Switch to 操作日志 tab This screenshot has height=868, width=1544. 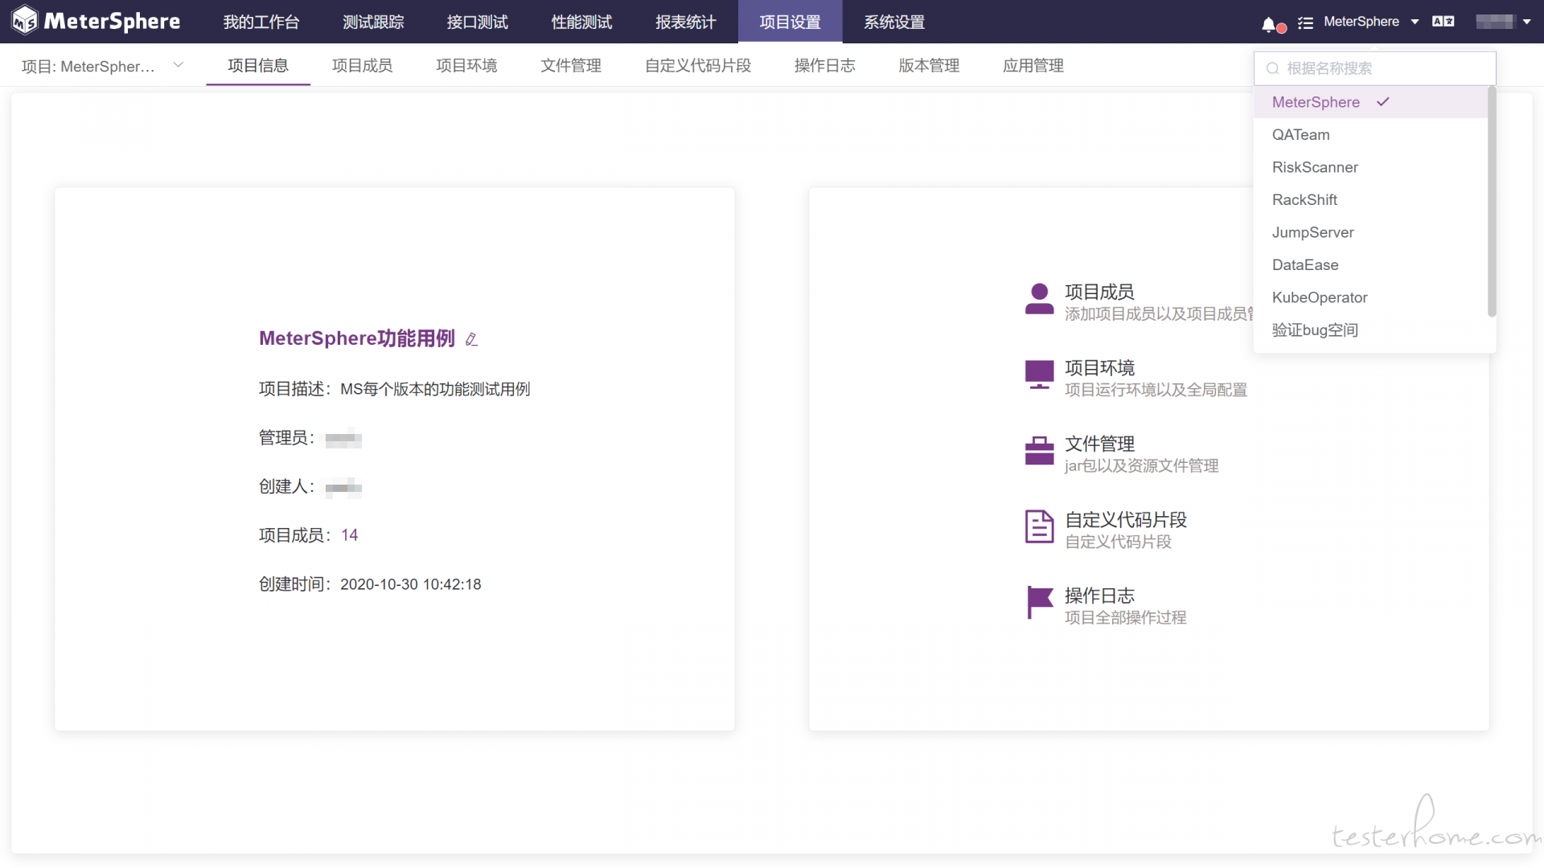[x=825, y=65]
